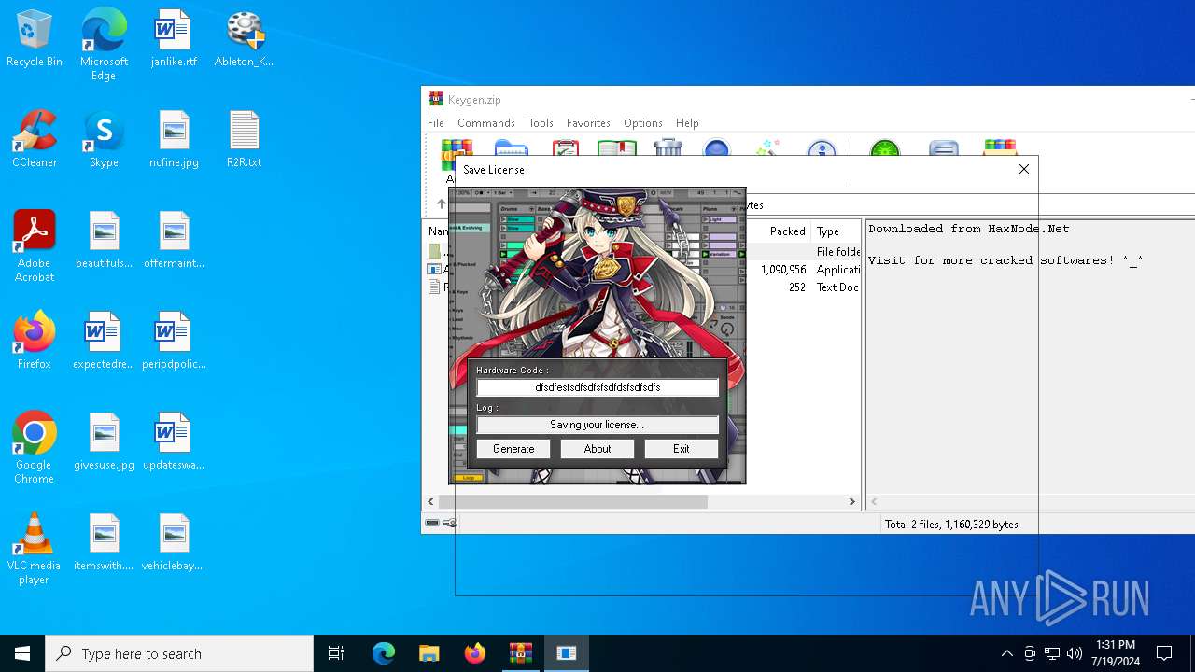Select the vehiclebay... image file on desktop
The image size is (1195, 672).
[x=174, y=543]
